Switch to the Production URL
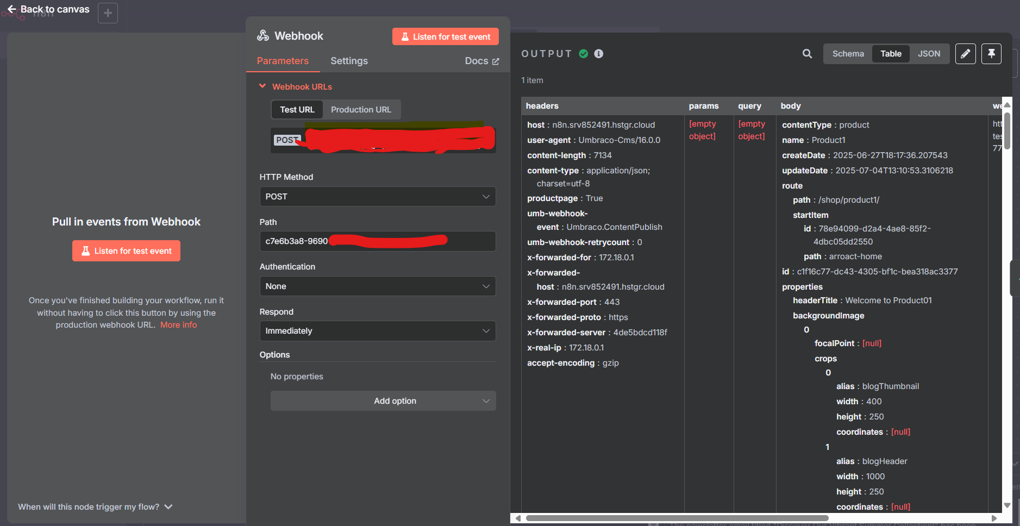Image resolution: width=1020 pixels, height=526 pixels. click(361, 109)
